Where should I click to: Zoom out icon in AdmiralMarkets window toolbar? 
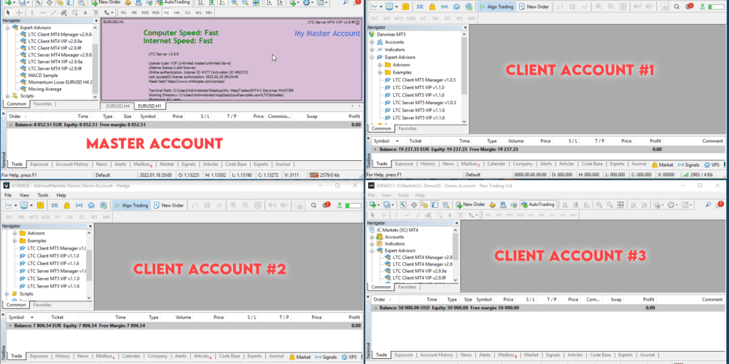tap(244, 205)
